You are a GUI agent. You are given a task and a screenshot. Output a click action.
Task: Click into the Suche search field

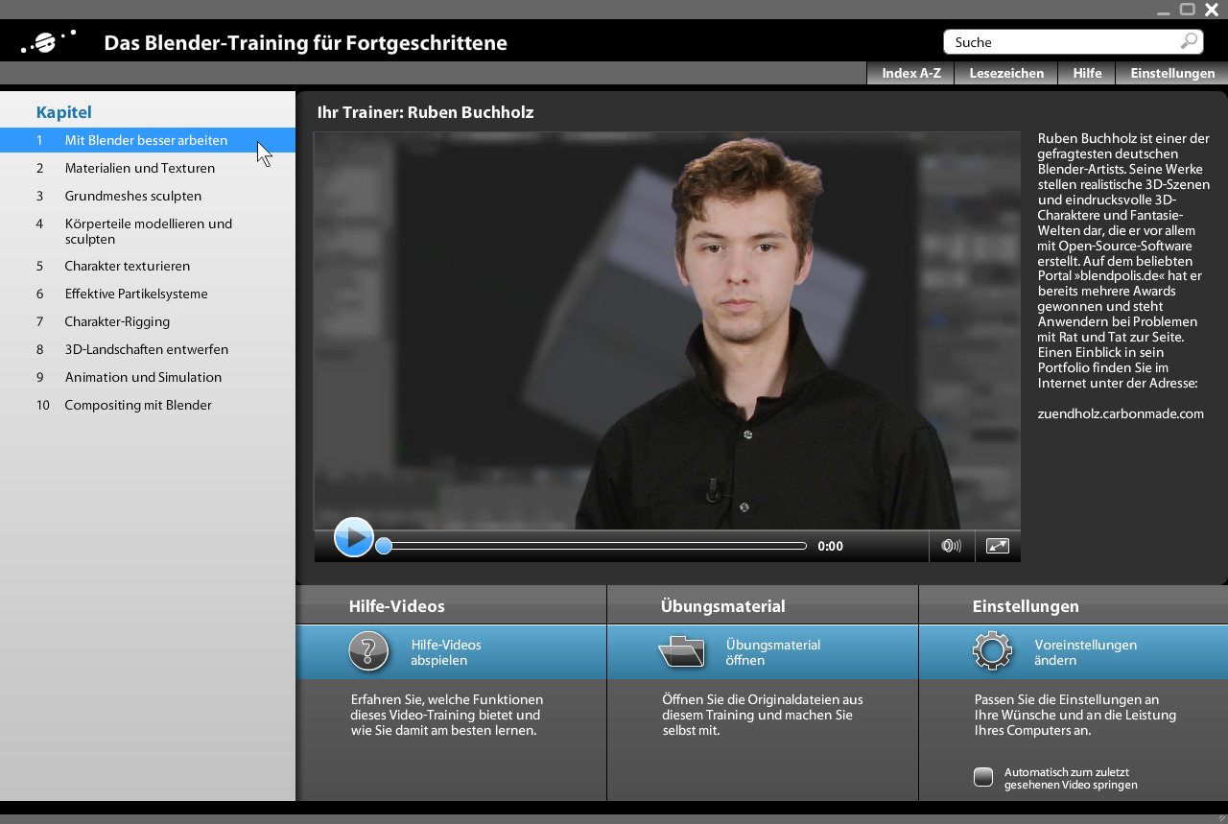click(1060, 42)
